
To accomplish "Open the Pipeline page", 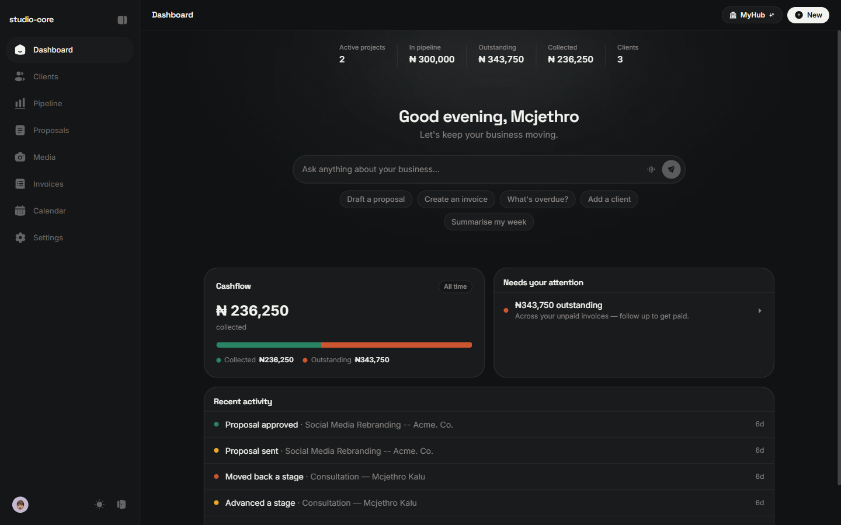I will tap(69, 103).
